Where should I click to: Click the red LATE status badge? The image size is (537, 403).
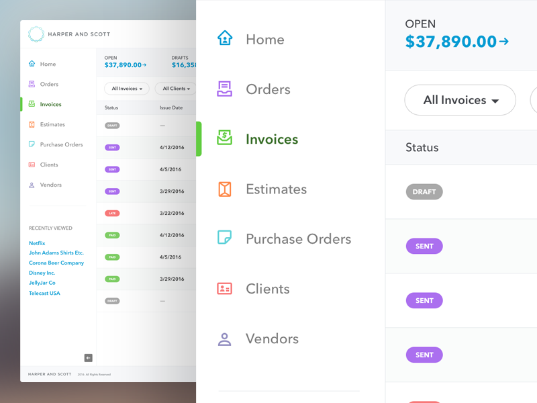click(x=112, y=213)
